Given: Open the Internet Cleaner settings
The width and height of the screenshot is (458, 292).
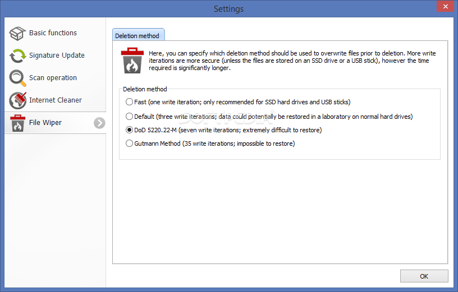Looking at the screenshot, I should pyautogui.click(x=55, y=100).
